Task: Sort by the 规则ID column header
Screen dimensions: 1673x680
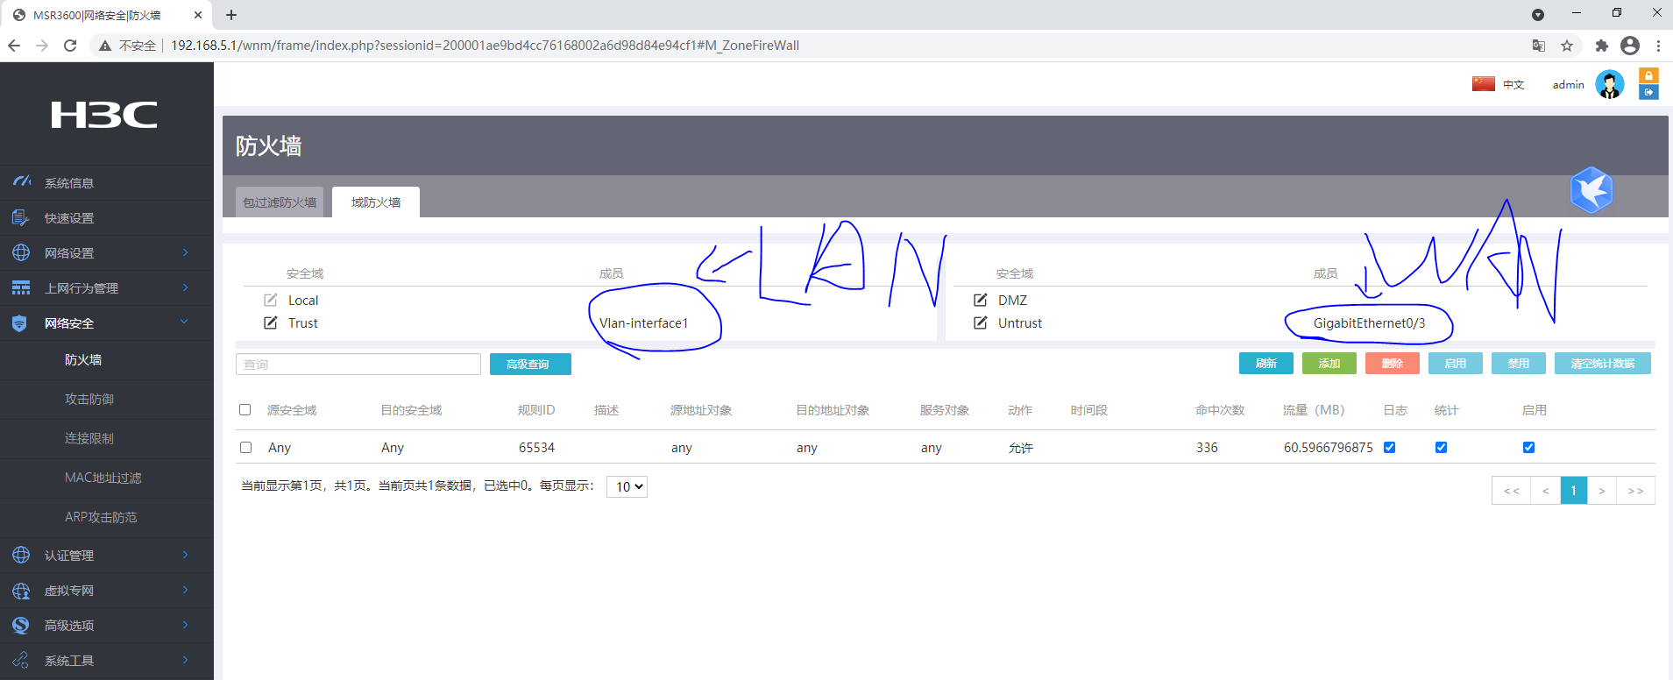Action: pyautogui.click(x=536, y=410)
